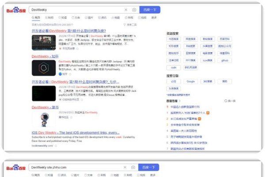Click the astronaut thumbnail of the 简书 result
Image resolution: width=265 pixels, height=177 pixels.
(44, 120)
